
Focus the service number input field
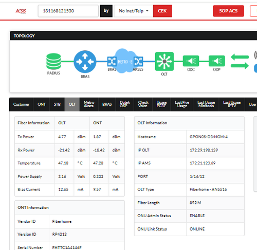point(68,11)
